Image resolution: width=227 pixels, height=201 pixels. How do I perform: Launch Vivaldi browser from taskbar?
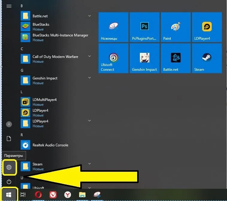point(53,195)
